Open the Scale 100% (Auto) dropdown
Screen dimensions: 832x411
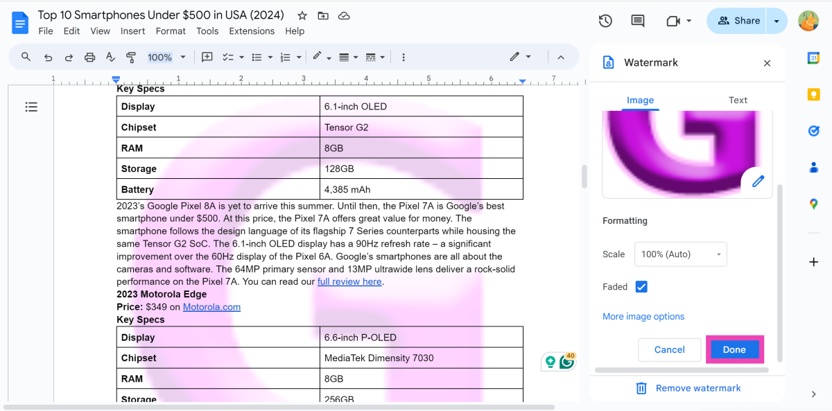click(680, 254)
